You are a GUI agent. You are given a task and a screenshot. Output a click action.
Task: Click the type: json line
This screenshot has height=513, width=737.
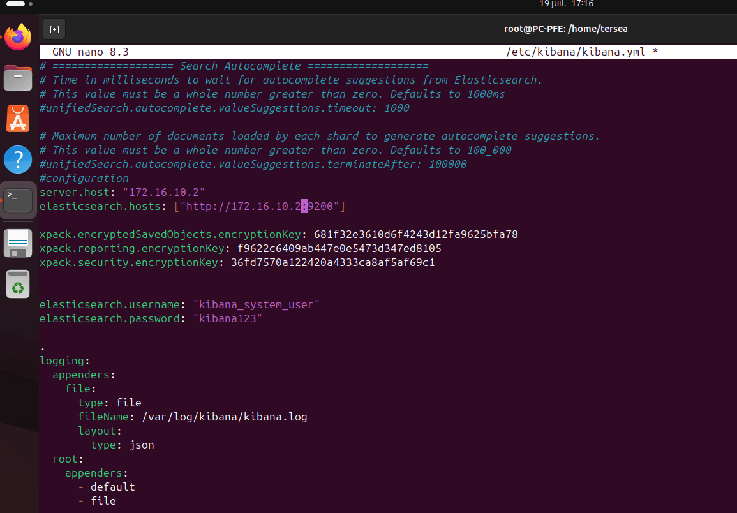[x=123, y=445]
